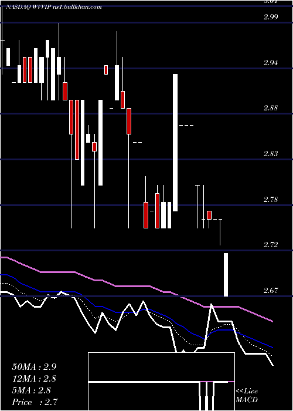The image size is (293, 411).
Task: Click the 2.94 price axis label
Action: pyautogui.click(x=271, y=62)
